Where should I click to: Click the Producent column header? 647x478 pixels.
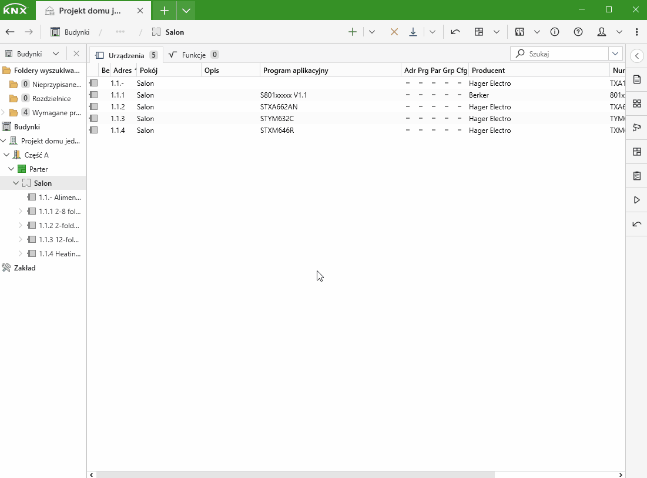point(488,71)
